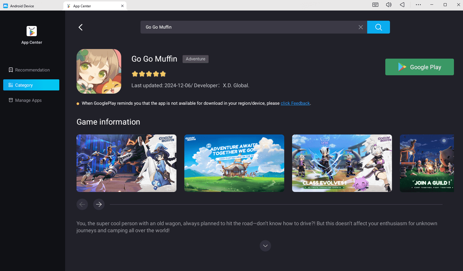463x271 pixels.
Task: Open the click Feedback link
Action: [295, 103]
